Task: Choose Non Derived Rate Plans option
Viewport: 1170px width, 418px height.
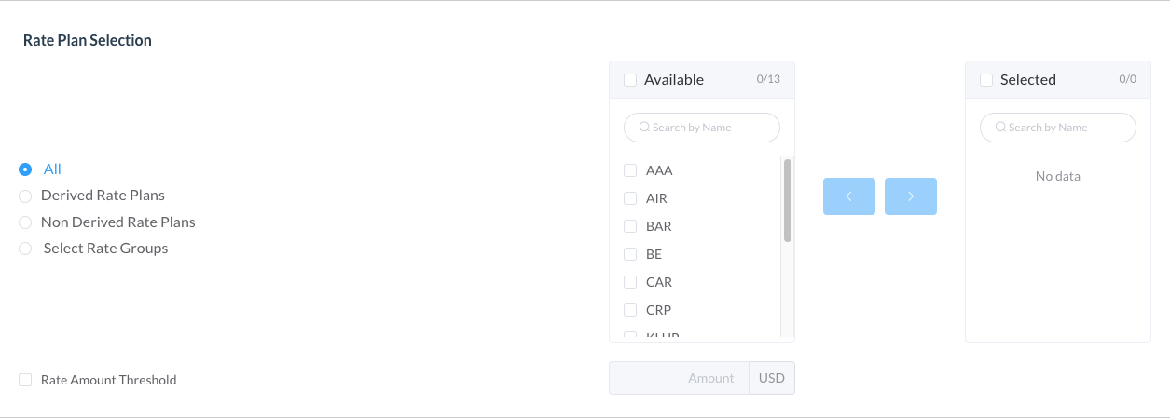Action: [x=25, y=222]
